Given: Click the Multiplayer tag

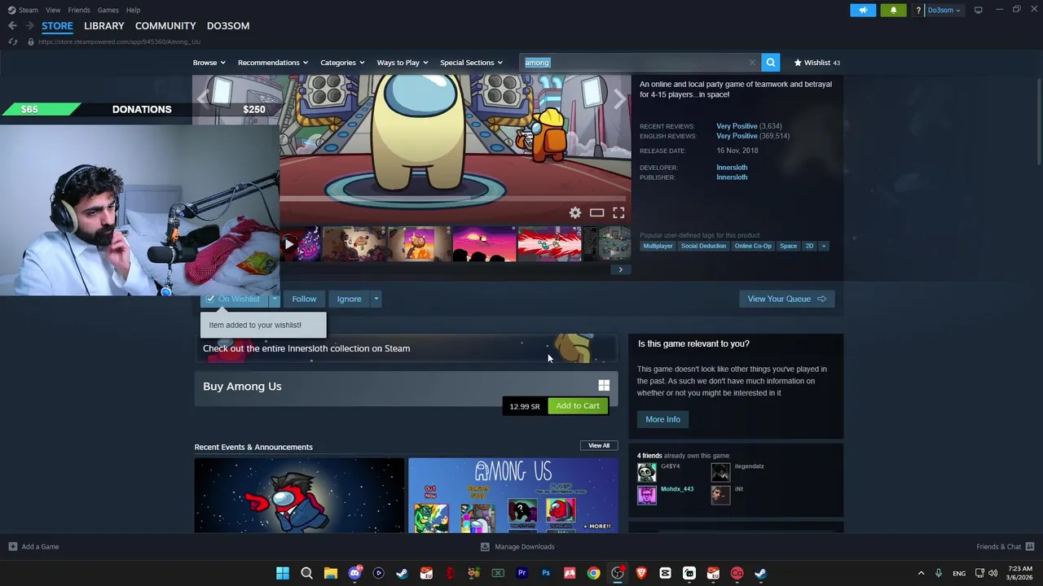Looking at the screenshot, I should click(658, 246).
